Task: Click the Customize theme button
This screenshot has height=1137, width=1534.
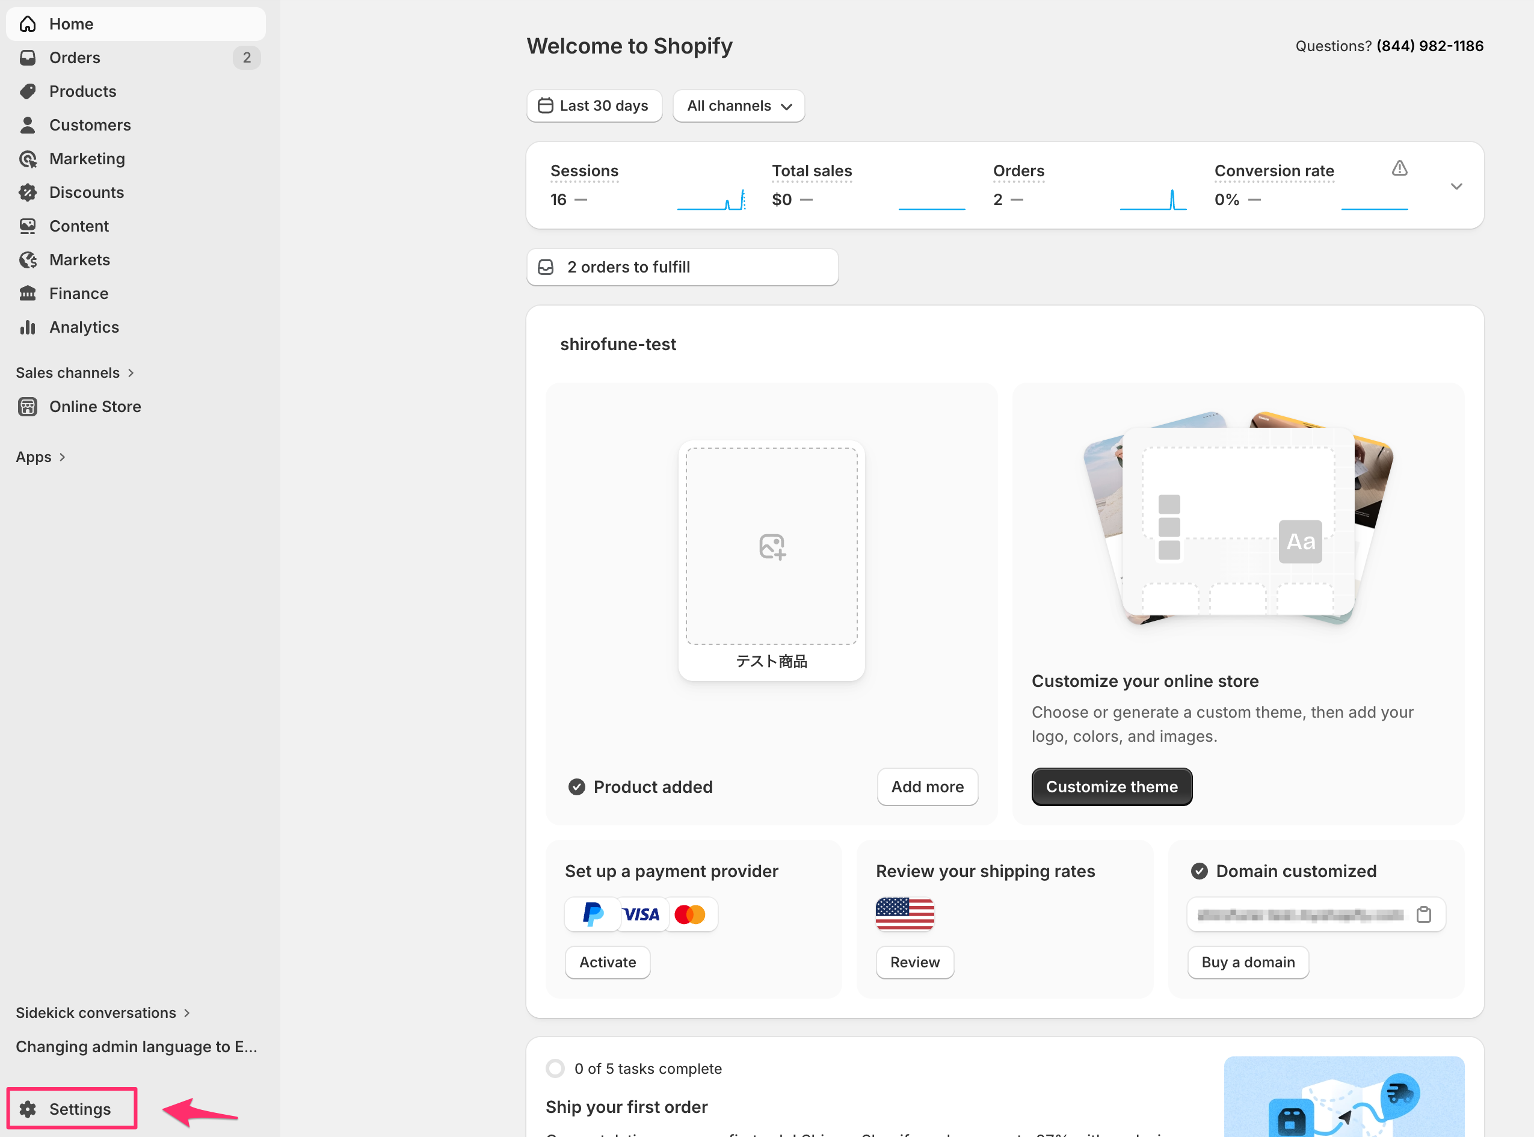Action: [1112, 787]
